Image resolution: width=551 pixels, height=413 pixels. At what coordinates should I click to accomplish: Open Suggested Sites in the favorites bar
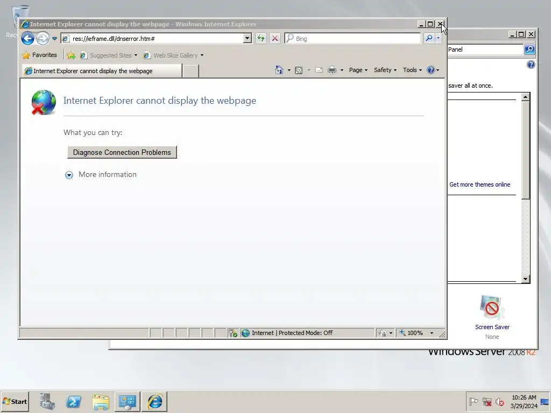coord(109,55)
